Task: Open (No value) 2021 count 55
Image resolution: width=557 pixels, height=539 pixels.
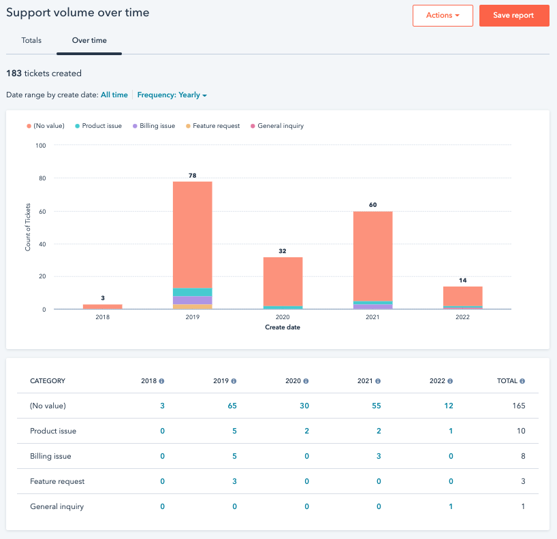Action: [377, 406]
